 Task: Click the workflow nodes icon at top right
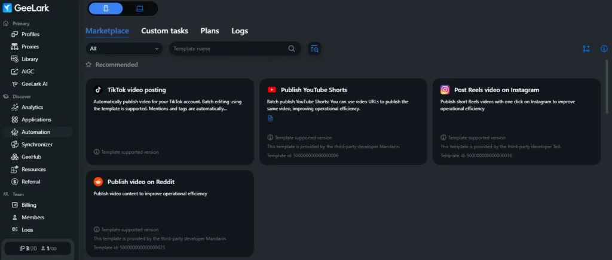click(586, 49)
